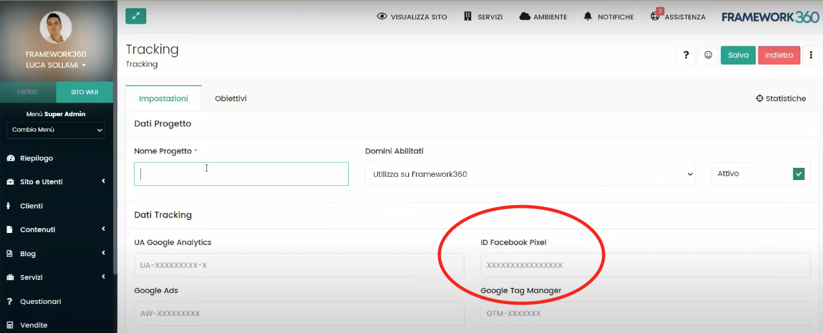Click the Google Tag Manager input field
823x333 pixels.
point(645,314)
